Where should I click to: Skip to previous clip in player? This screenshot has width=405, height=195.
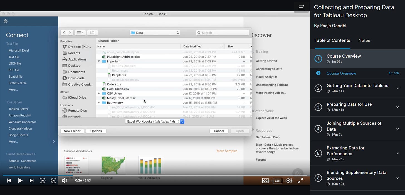[9, 181]
